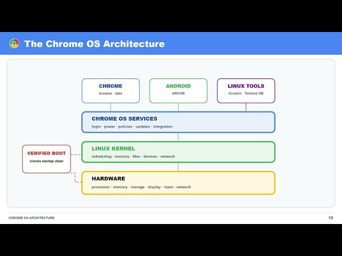
Task: Click the slide number 12
Action: coord(331,218)
